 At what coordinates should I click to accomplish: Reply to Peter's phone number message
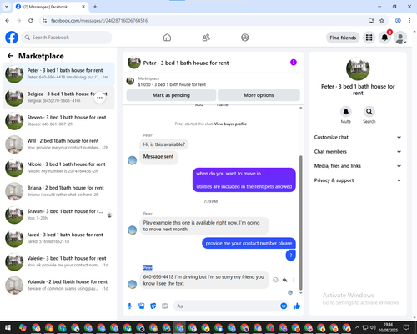[x=284, y=280]
